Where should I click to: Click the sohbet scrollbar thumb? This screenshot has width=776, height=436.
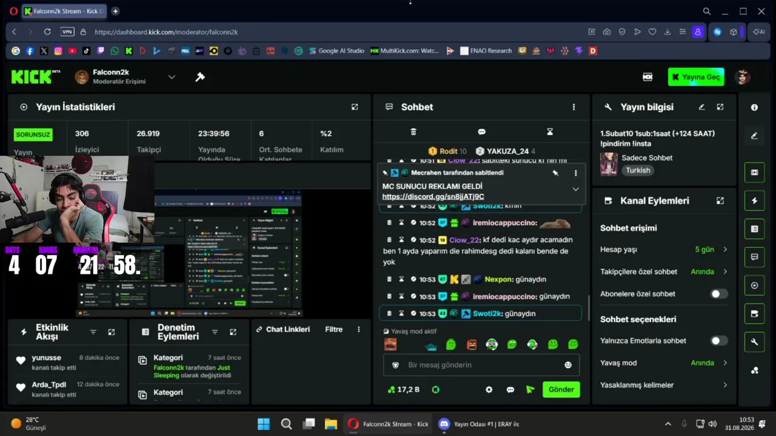click(x=588, y=308)
